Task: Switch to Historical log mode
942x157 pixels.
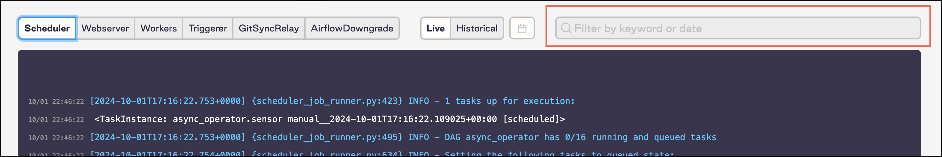Action: tap(477, 28)
